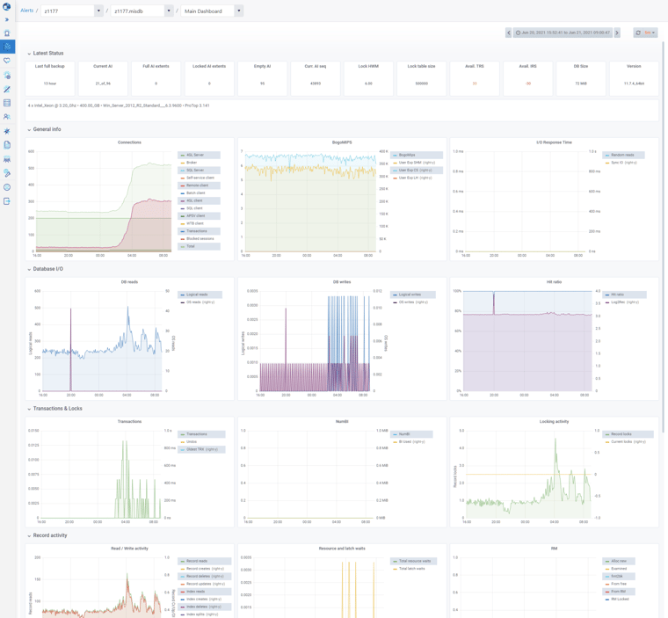Open alerts siren icon in sidebar
Viewport: 668px width, 618px height.
coord(7,33)
